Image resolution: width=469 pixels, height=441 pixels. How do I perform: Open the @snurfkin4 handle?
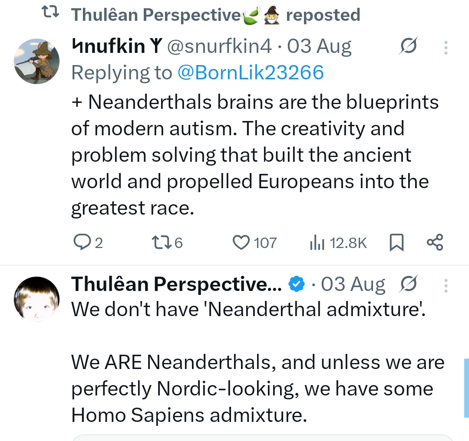coord(219,46)
